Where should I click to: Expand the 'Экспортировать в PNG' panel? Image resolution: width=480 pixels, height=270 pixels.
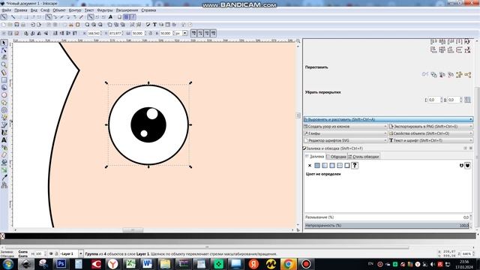point(430,127)
